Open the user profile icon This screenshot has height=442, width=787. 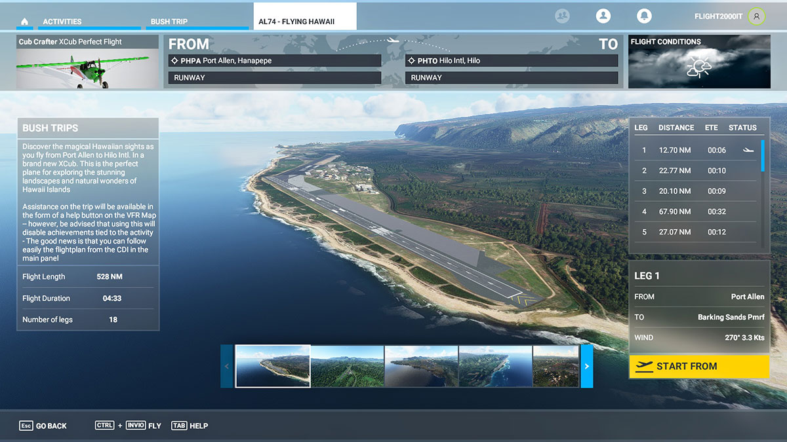click(603, 16)
